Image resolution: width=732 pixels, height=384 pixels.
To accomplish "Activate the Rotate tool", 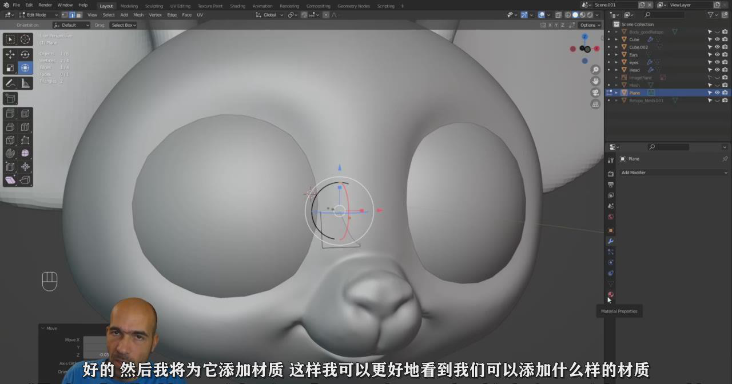I will point(25,54).
